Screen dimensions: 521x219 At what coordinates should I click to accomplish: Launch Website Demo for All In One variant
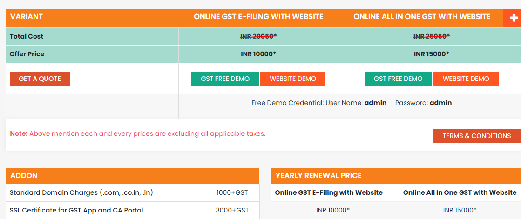[466, 79]
